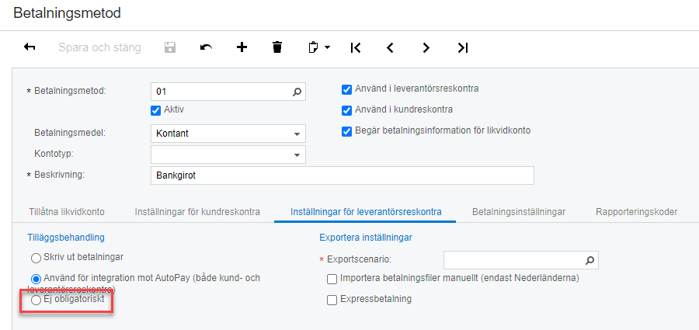Uncheck Använd i kundreskontra
Screen dimensions: 699x330
(347, 109)
